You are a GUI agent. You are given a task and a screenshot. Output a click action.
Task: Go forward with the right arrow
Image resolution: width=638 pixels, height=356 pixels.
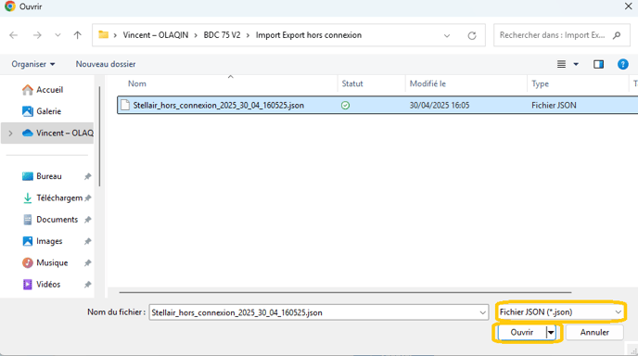[37, 35]
